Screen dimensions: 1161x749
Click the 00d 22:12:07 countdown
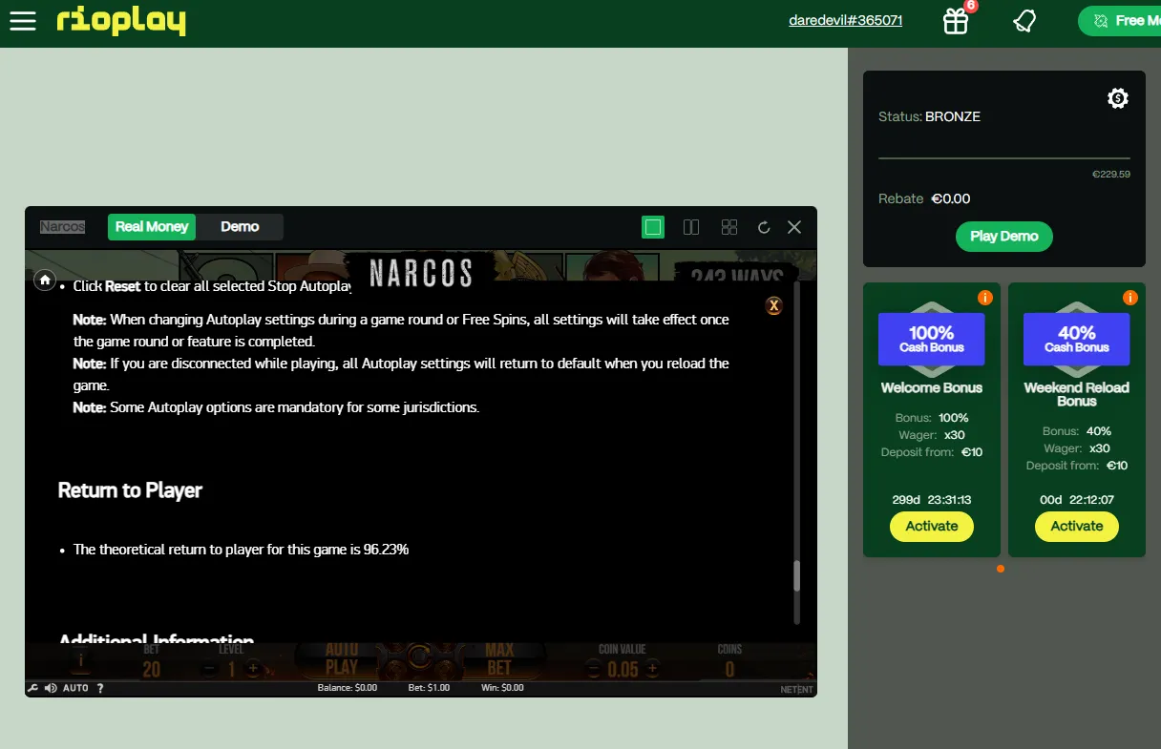click(x=1077, y=499)
